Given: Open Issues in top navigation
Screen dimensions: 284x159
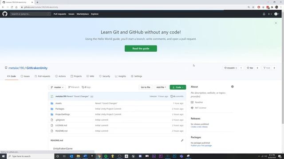Looking at the screenshot, I should pyautogui.click(x=71, y=14).
